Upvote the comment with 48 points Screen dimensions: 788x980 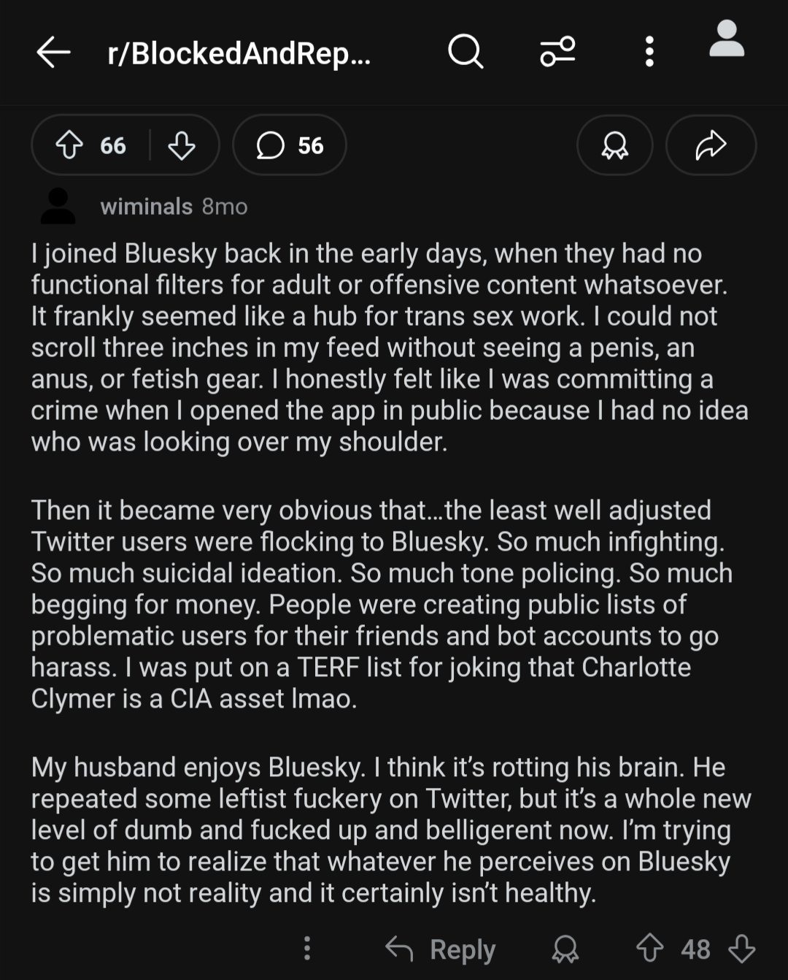(x=649, y=949)
